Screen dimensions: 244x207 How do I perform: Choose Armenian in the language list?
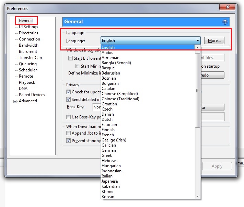148,58
